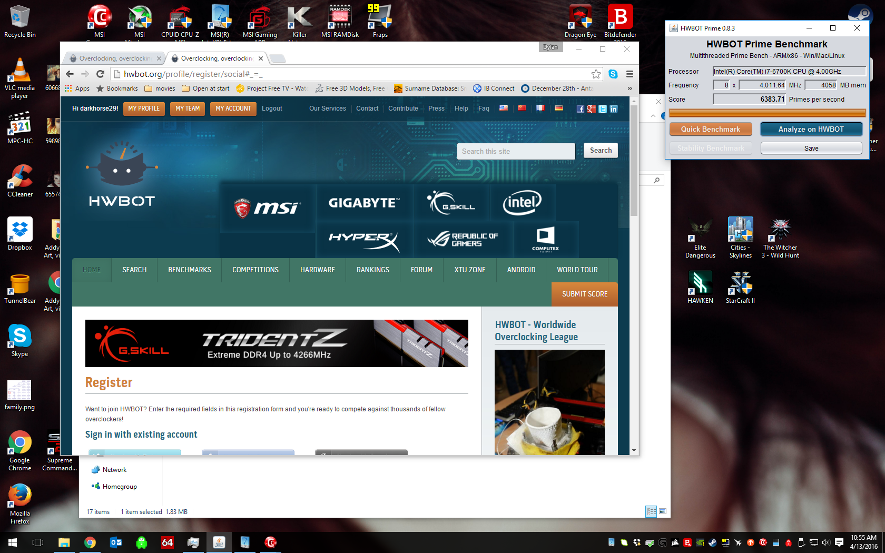The image size is (885, 553).
Task: Open HWBOT's Google Plus icon
Action: (x=592, y=109)
